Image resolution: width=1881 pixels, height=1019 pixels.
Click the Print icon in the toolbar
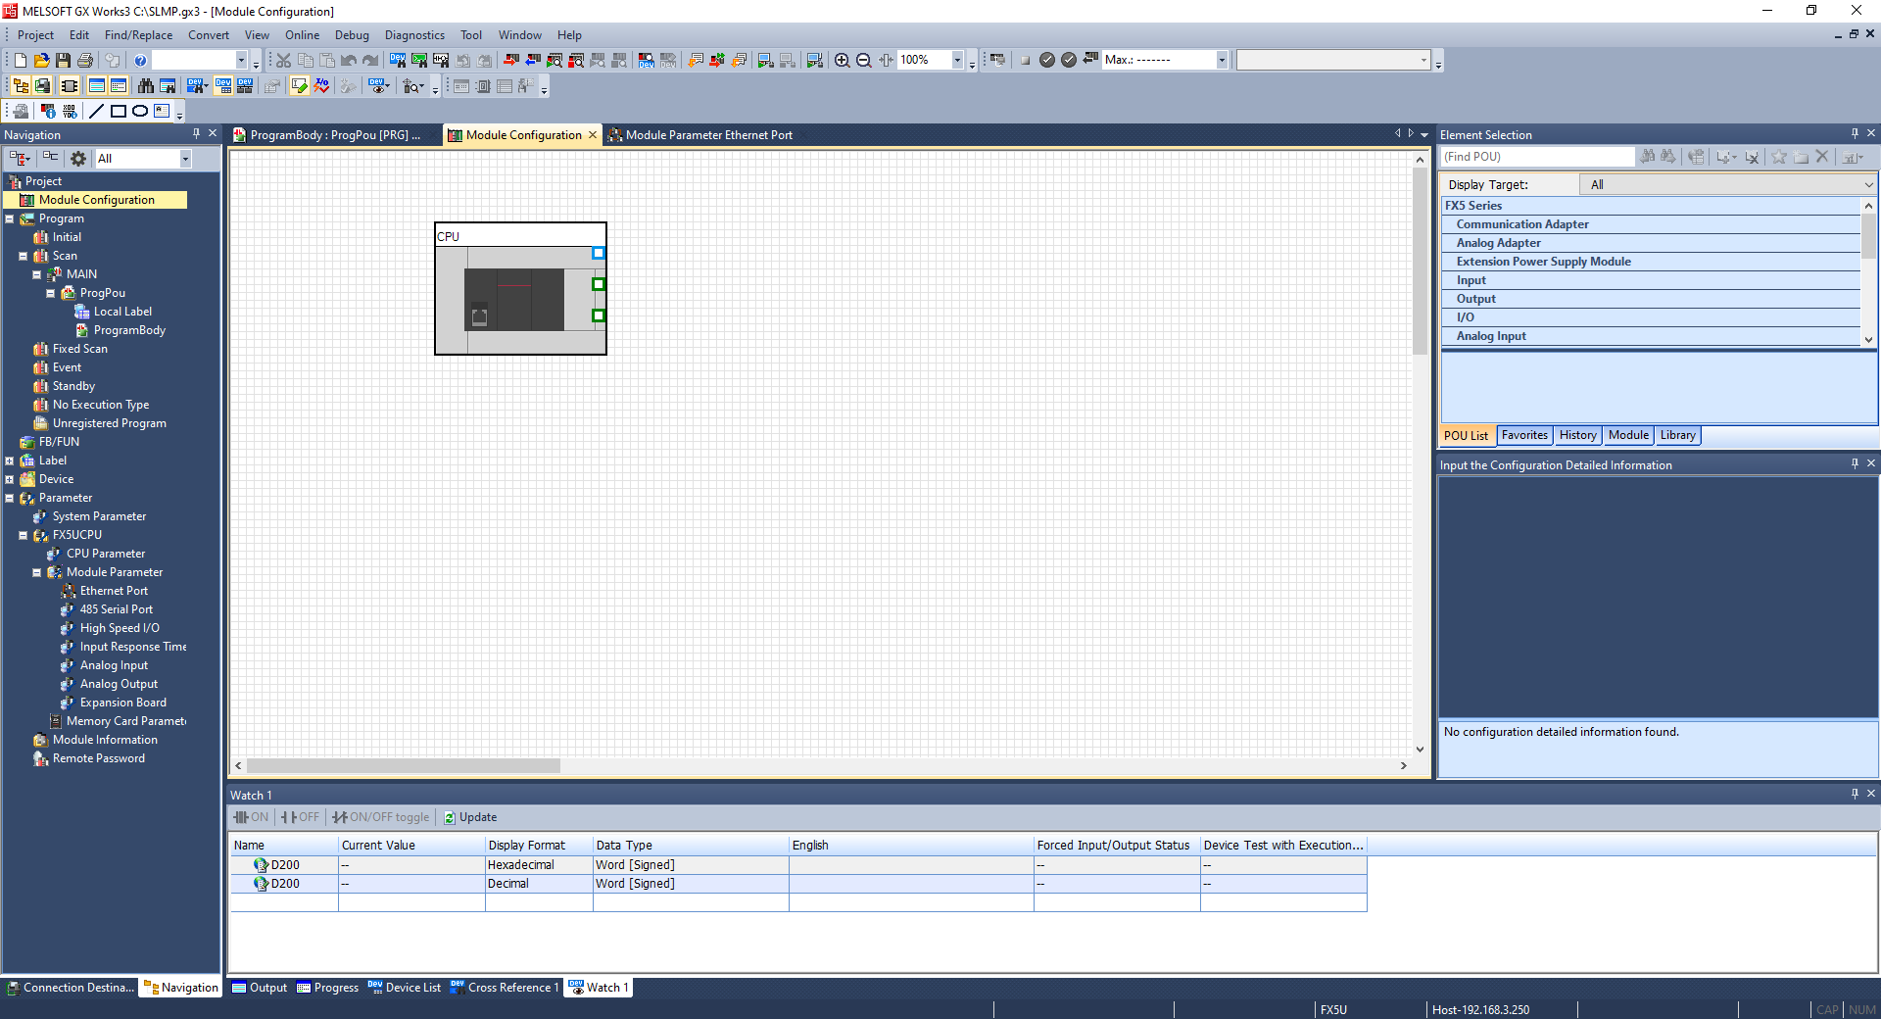[85, 60]
